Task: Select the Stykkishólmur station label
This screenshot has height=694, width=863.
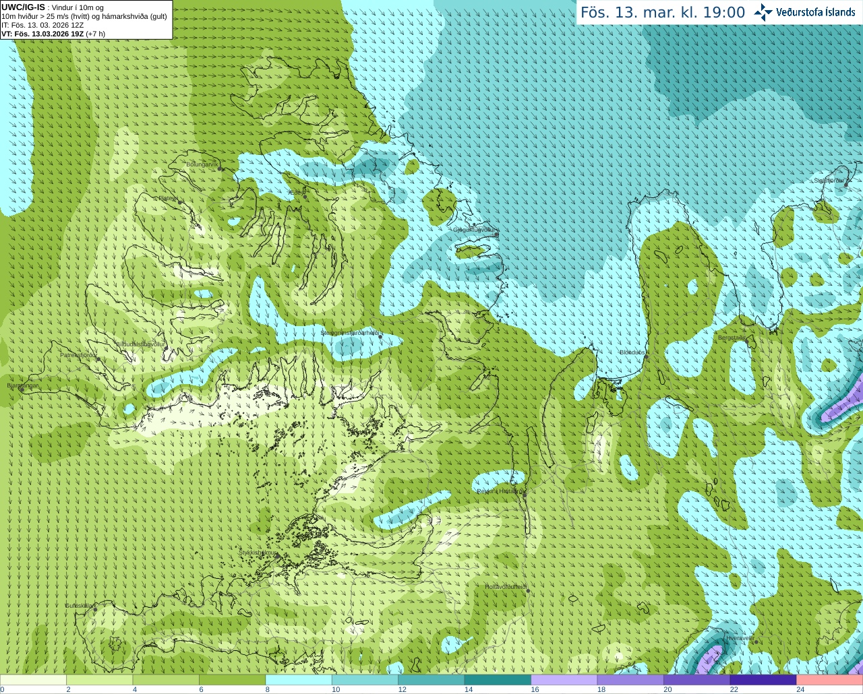Action: click(258, 553)
